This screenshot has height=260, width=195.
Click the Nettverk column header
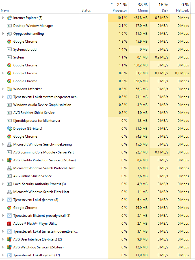pyautogui.click(x=180, y=8)
